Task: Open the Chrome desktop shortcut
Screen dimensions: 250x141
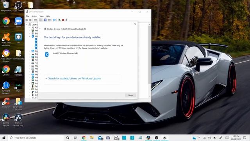Action: tap(6, 70)
